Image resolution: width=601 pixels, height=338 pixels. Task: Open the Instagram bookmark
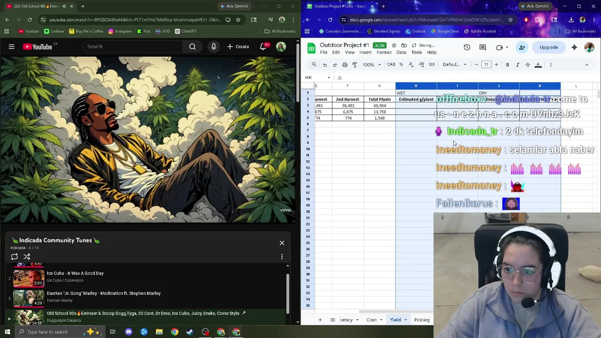pos(120,31)
